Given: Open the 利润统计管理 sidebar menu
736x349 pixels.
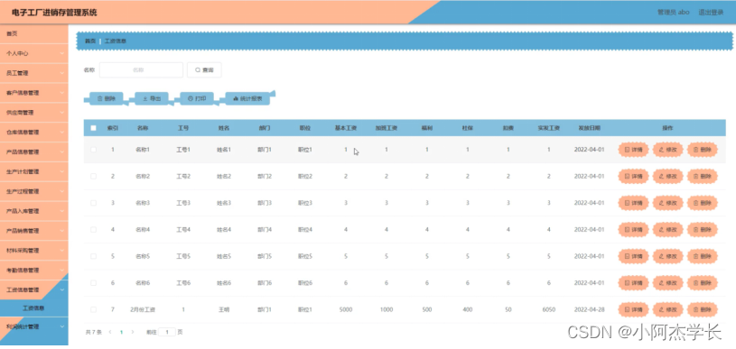Looking at the screenshot, I should 33,326.
